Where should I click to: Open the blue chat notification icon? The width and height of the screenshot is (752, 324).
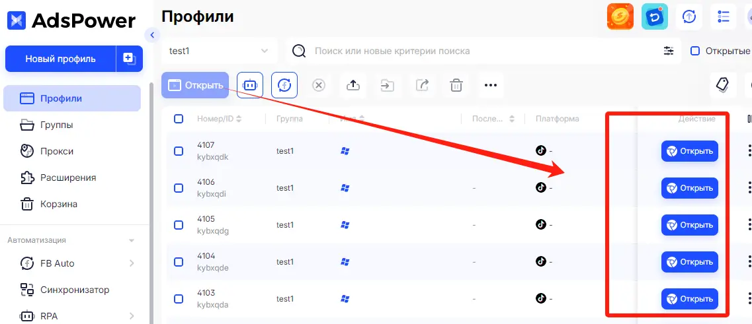(655, 16)
